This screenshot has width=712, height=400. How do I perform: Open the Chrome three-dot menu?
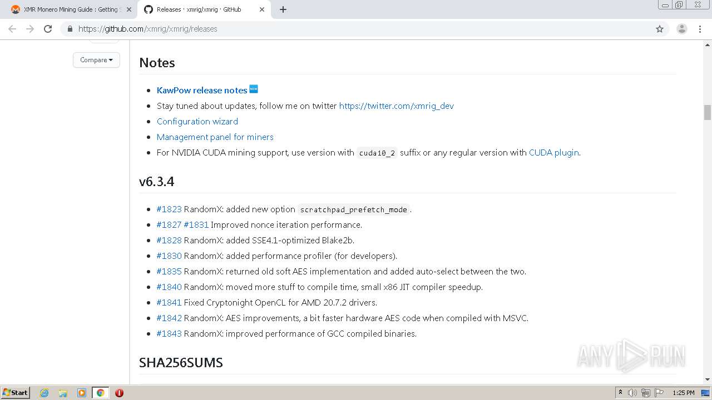tap(700, 29)
